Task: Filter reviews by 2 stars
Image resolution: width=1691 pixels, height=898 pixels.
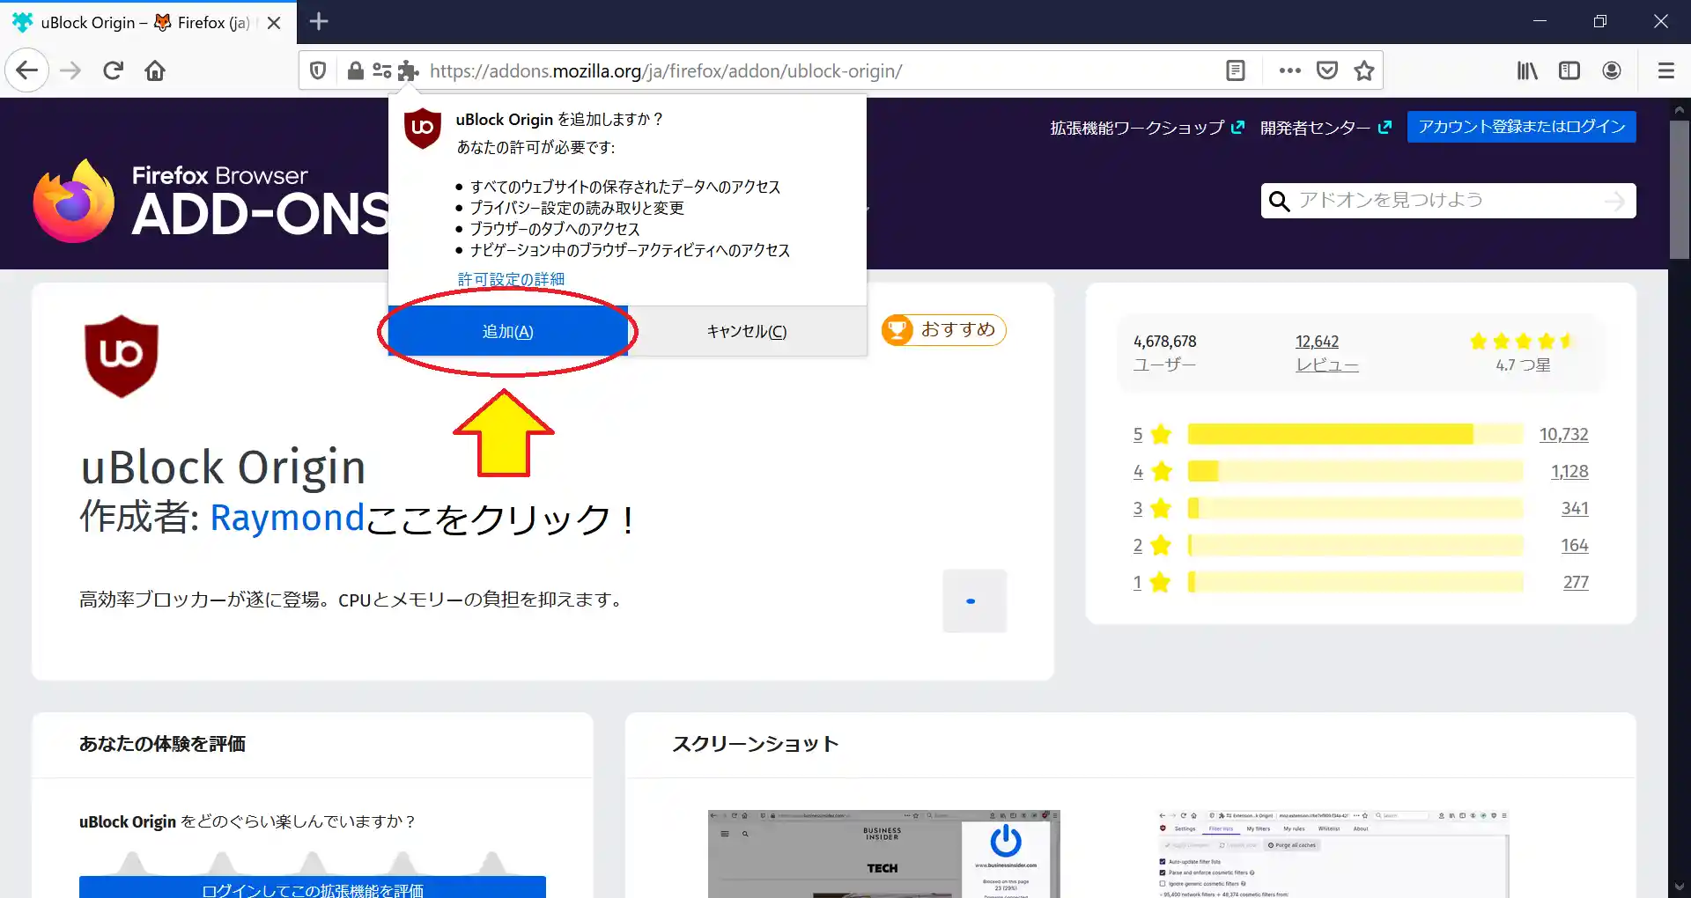Action: [x=1152, y=545]
